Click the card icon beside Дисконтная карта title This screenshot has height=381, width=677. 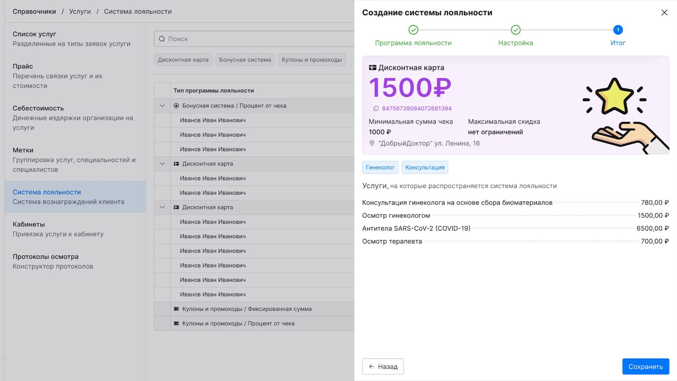pos(372,68)
